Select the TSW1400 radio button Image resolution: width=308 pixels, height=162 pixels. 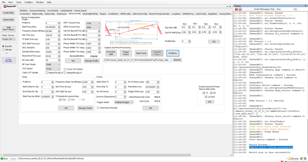3,50
